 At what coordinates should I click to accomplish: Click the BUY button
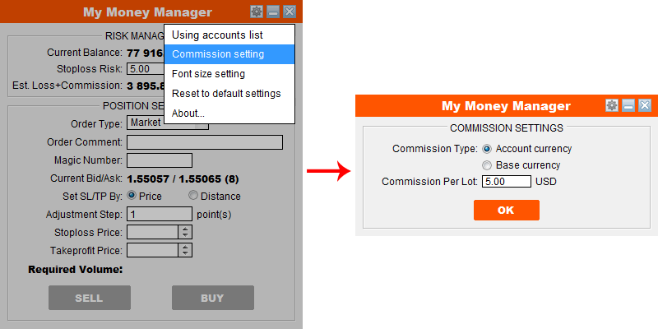tap(213, 298)
